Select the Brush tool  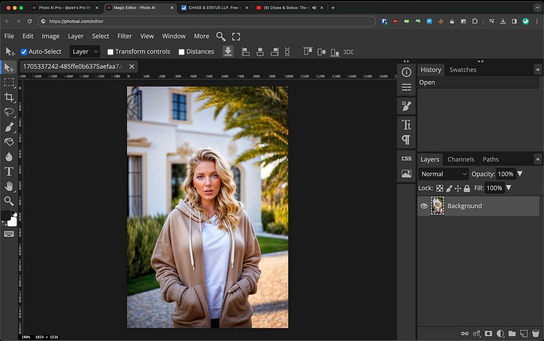pos(9,127)
